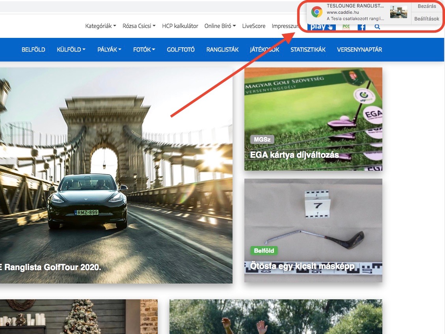The image size is (445, 334).
Task: Expand the FOTÓK dropdown menu
Action: (x=144, y=50)
